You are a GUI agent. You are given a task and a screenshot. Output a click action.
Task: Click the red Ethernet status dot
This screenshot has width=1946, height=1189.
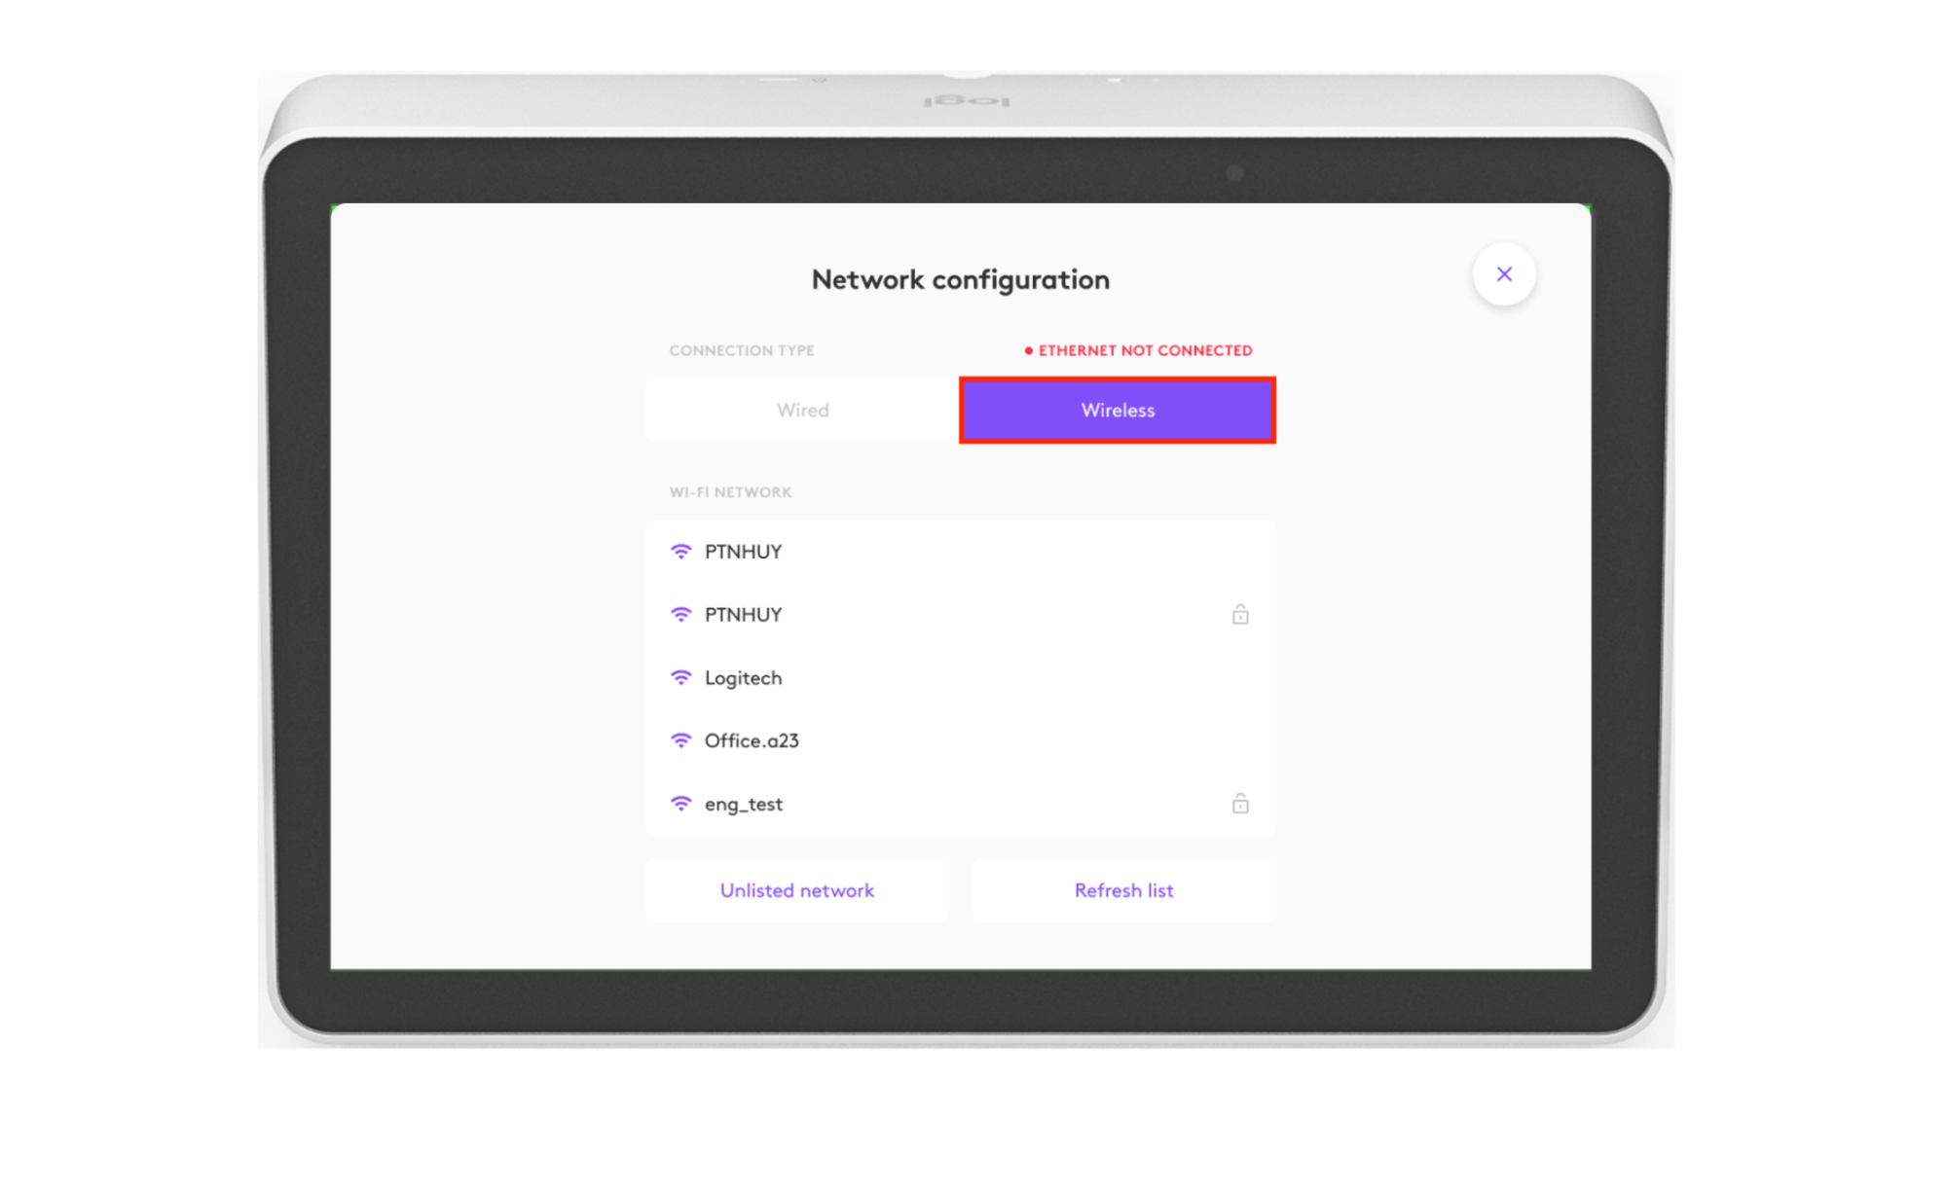click(1028, 350)
